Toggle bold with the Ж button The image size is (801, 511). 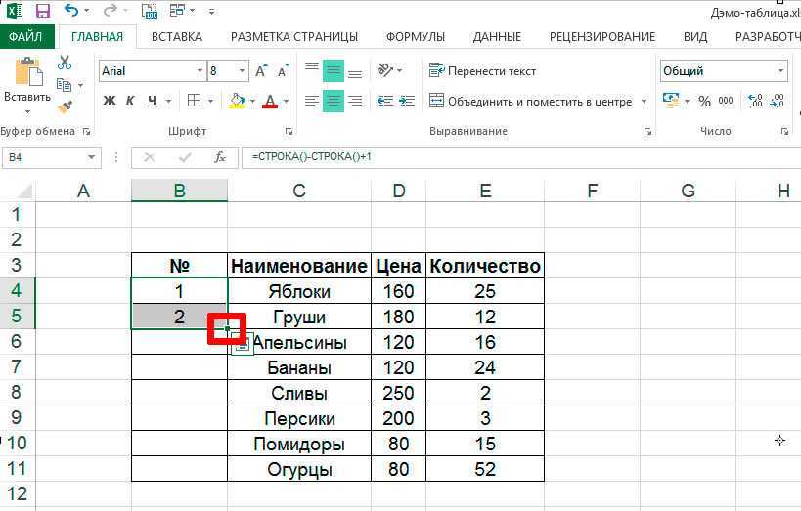[x=110, y=101]
